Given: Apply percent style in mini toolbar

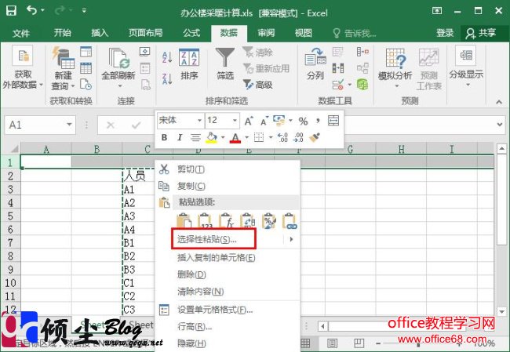Looking at the screenshot, I should coord(303,122).
